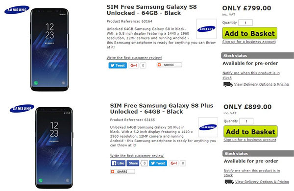Click the Samsung brand logo beside S8 description
294x191 pixels.
tap(206, 29)
